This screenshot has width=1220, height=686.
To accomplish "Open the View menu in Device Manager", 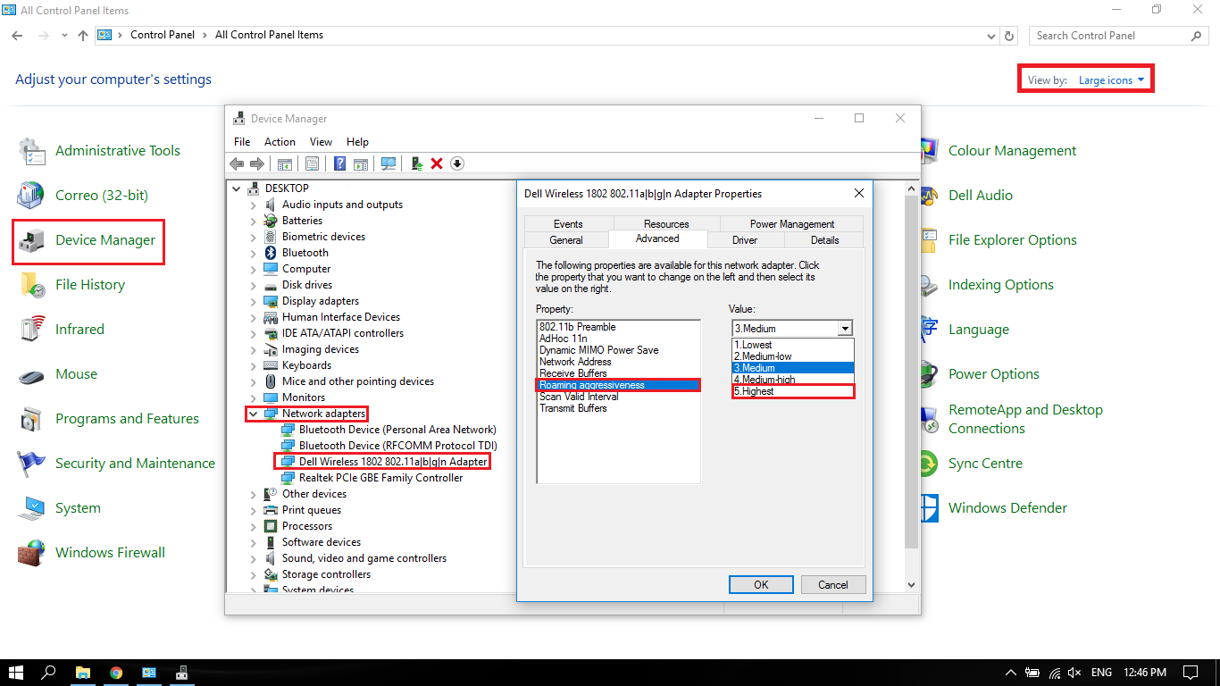I will (x=321, y=142).
